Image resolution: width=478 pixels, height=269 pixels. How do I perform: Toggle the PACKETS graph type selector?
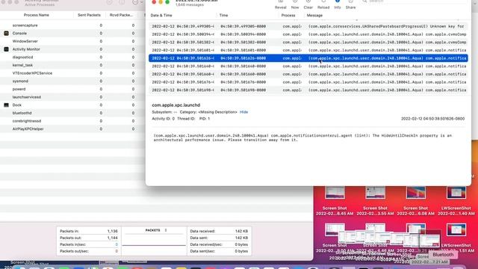tap(156, 230)
